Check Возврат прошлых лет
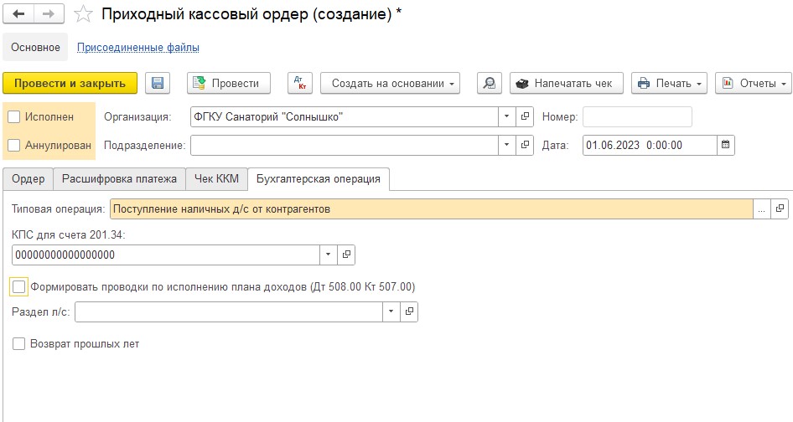Screen dimensions: 793x422 (18, 344)
